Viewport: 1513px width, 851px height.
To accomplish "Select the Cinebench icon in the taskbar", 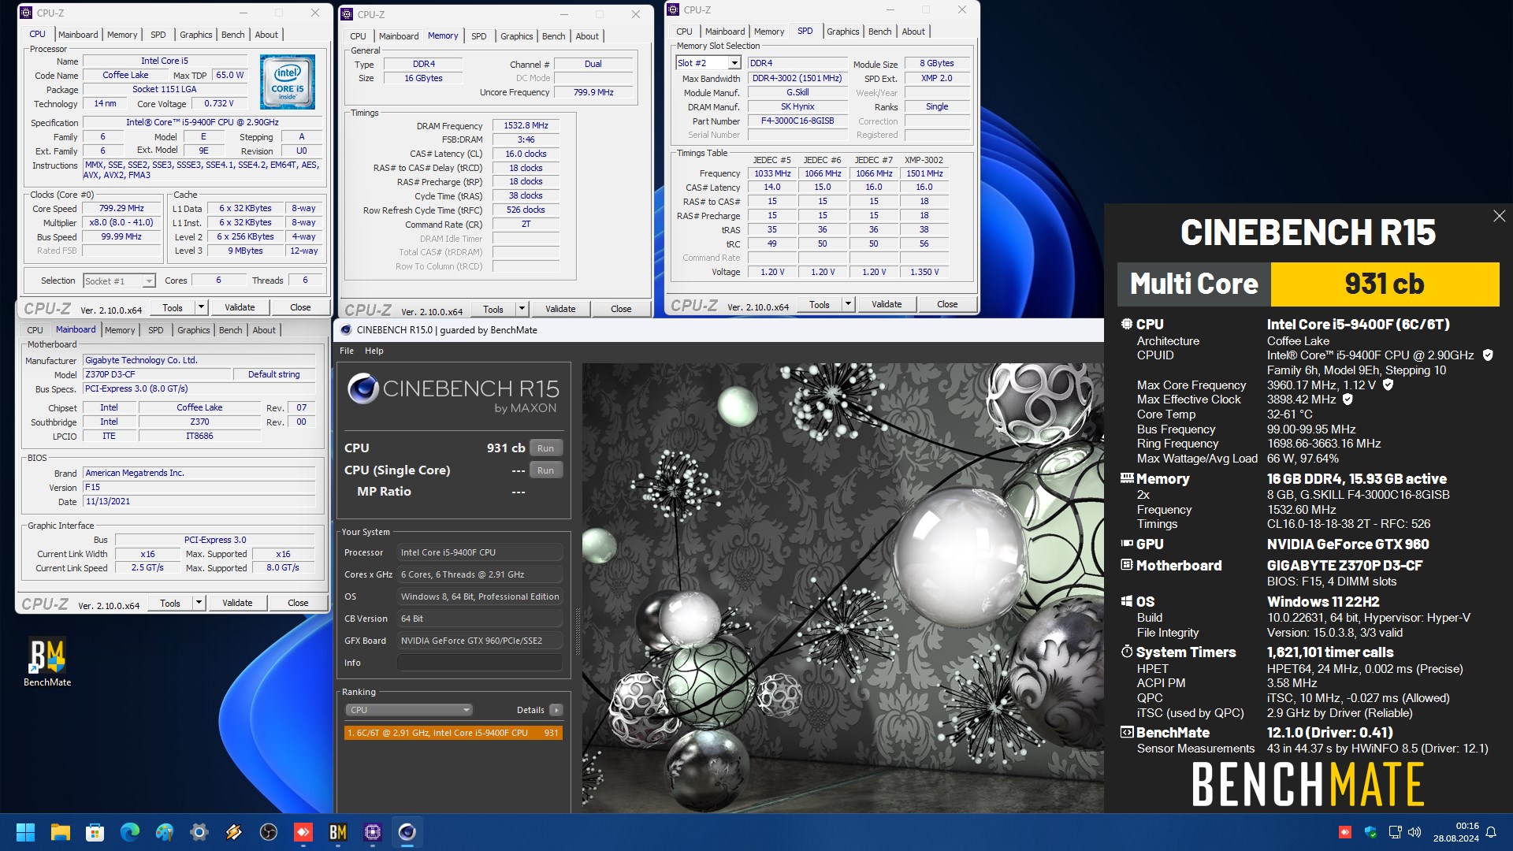I will coord(407,832).
